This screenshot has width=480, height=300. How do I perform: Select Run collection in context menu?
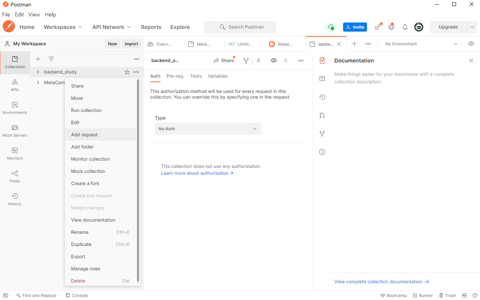coord(100,110)
